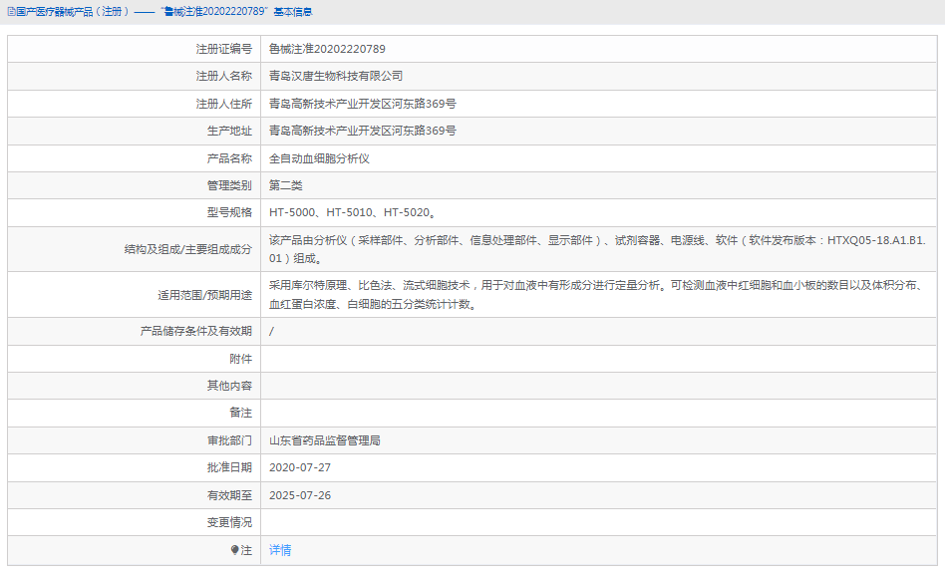
Task: Click registrant name 青岛汉唐生物科技有限公司
Action: [336, 76]
